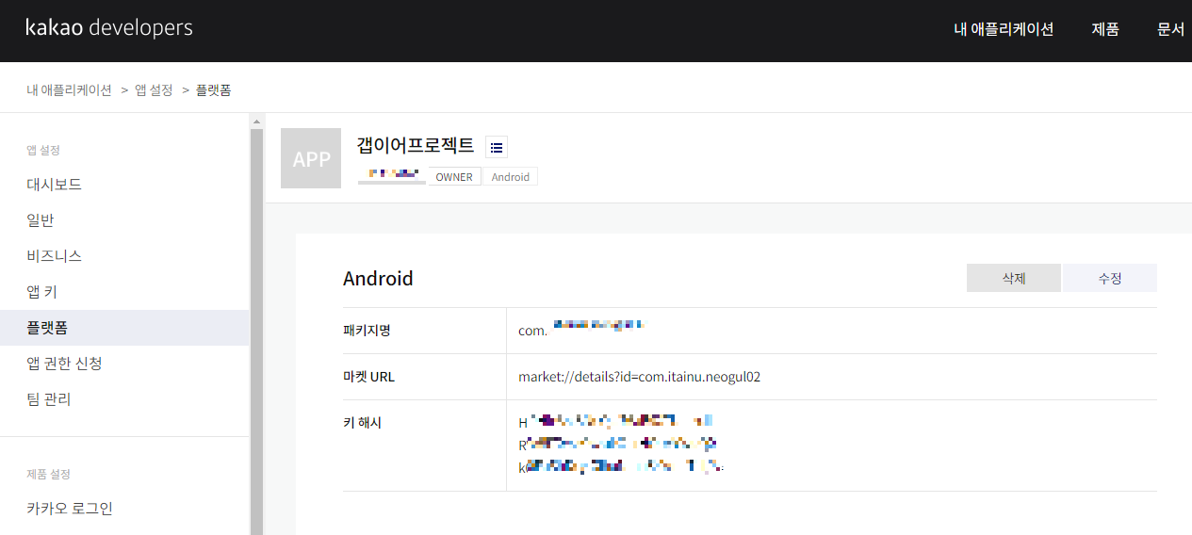Go to kakao developers home logo
Image resolution: width=1192 pixels, height=535 pixels.
coord(109,28)
